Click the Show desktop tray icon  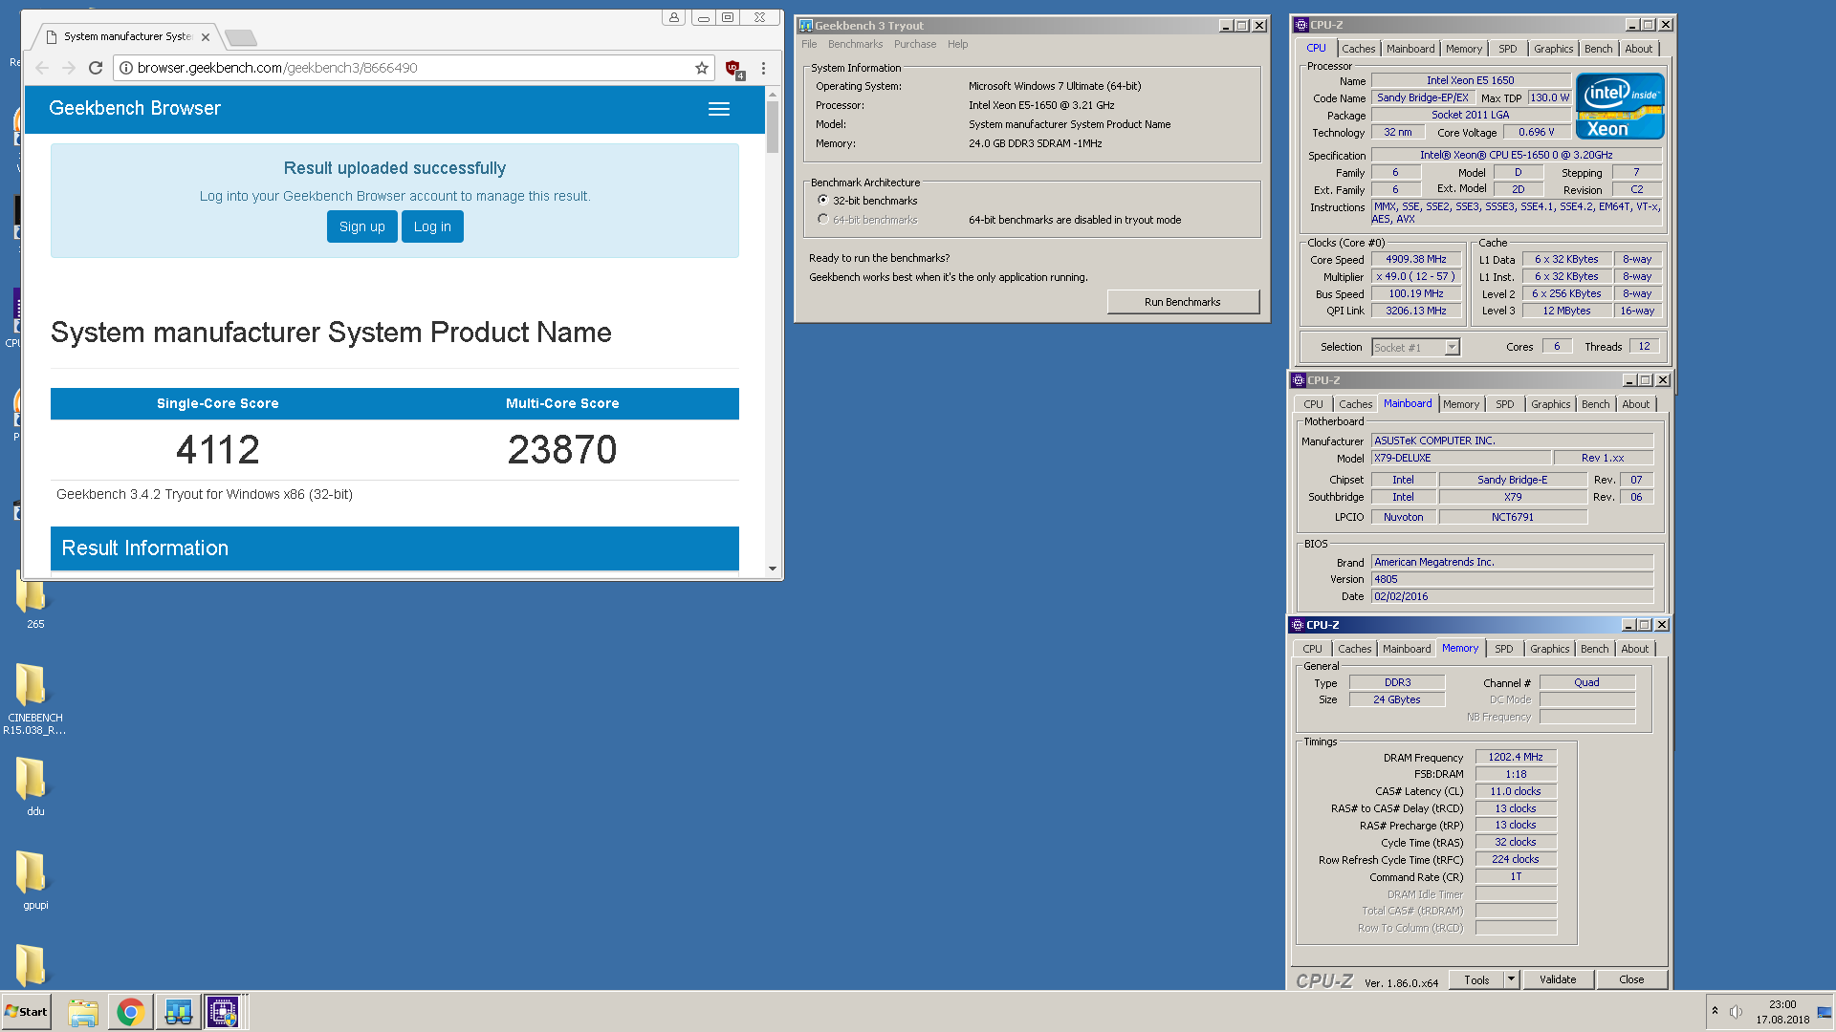pos(1824,1012)
